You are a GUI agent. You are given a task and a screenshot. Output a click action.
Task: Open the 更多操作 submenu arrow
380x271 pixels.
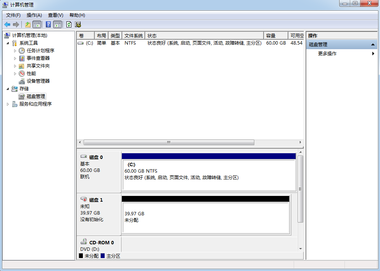coord(373,54)
